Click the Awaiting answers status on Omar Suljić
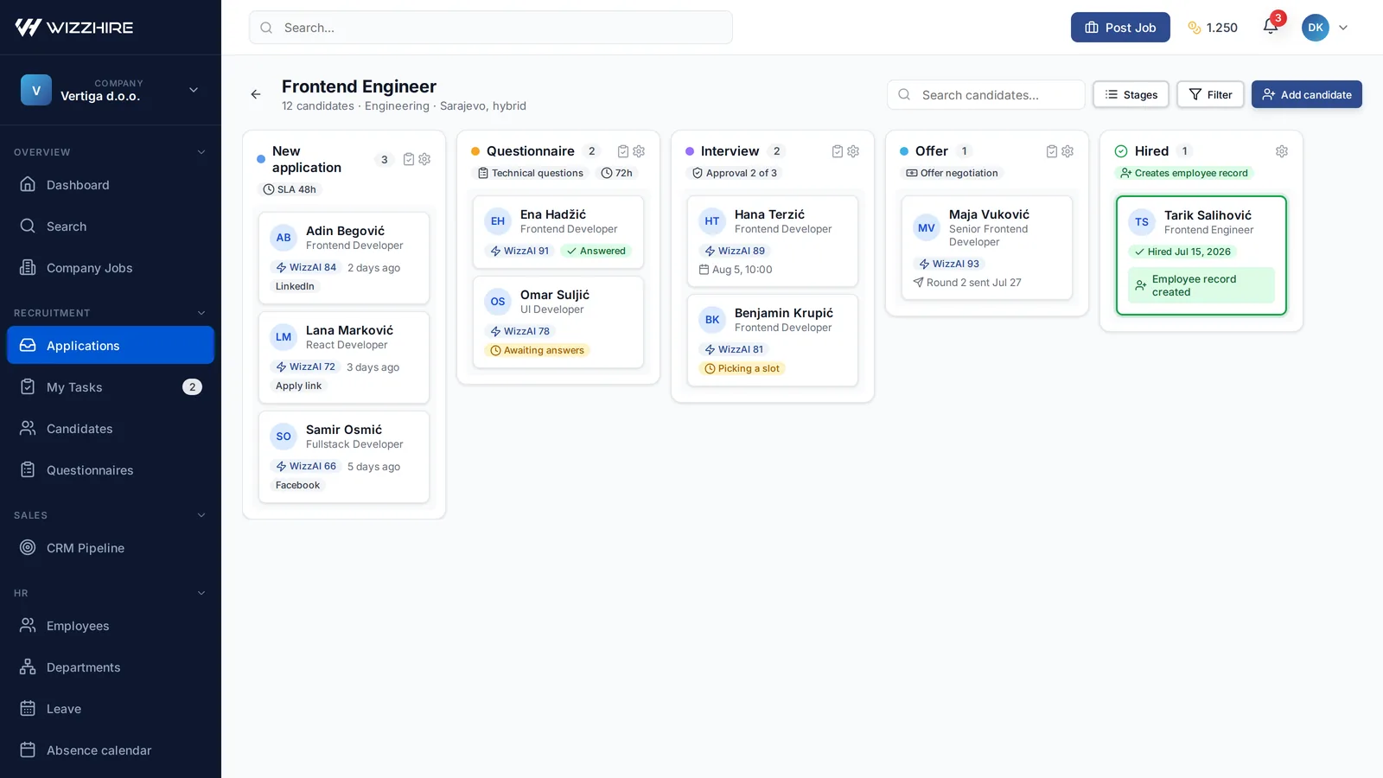Screen dimensions: 1383x778 click(537, 350)
